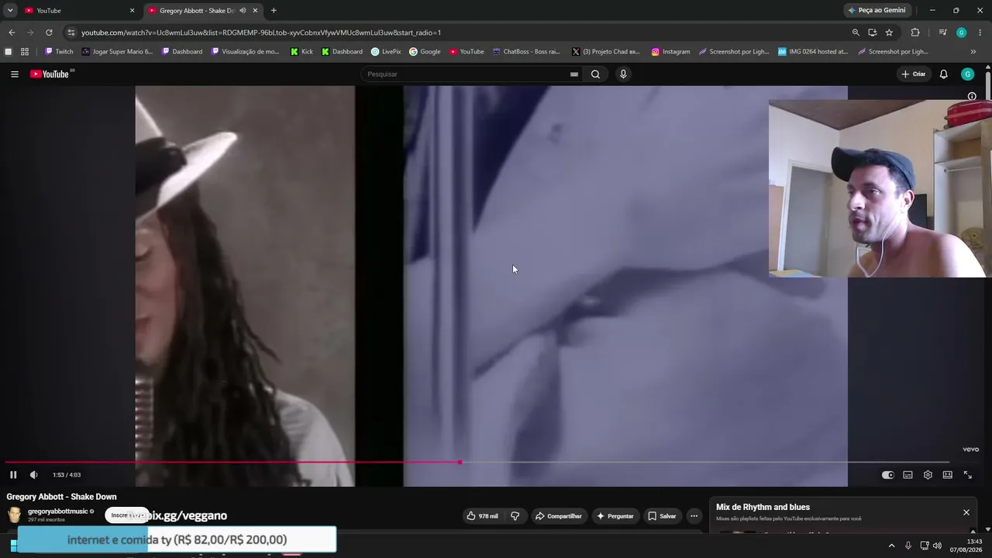Close the Mix de Rhythm and blues panel
Screen dimensions: 992x558
tap(966, 512)
